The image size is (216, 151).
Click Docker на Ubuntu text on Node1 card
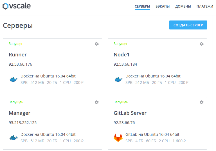153,76
